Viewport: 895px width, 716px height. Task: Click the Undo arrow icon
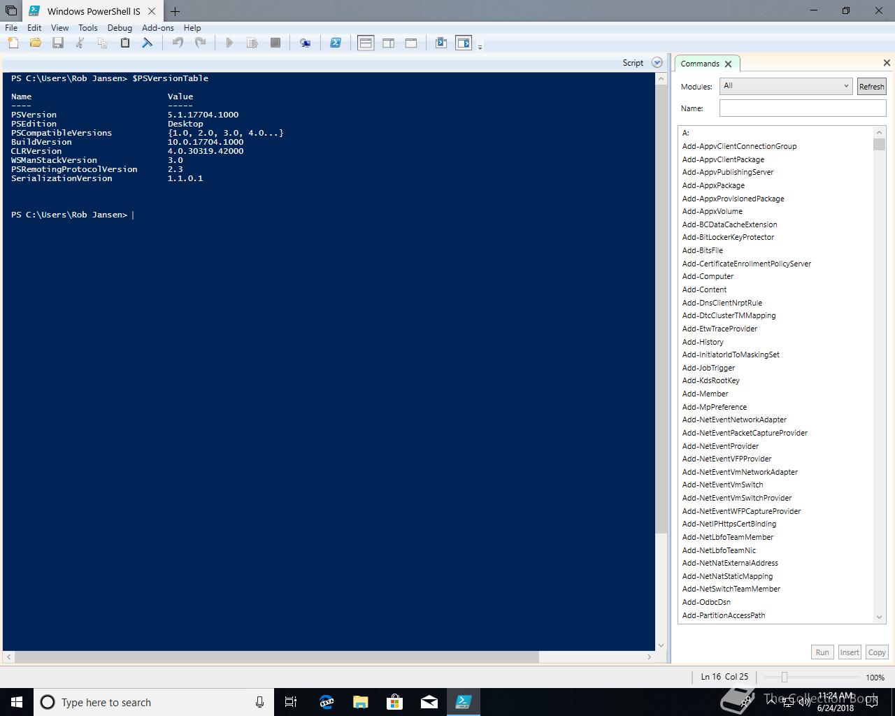point(178,43)
